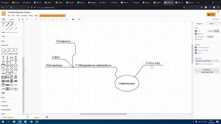The width and height of the screenshot is (221, 124).
Task: Toggle the Page View checkbox
Action: click(196, 34)
